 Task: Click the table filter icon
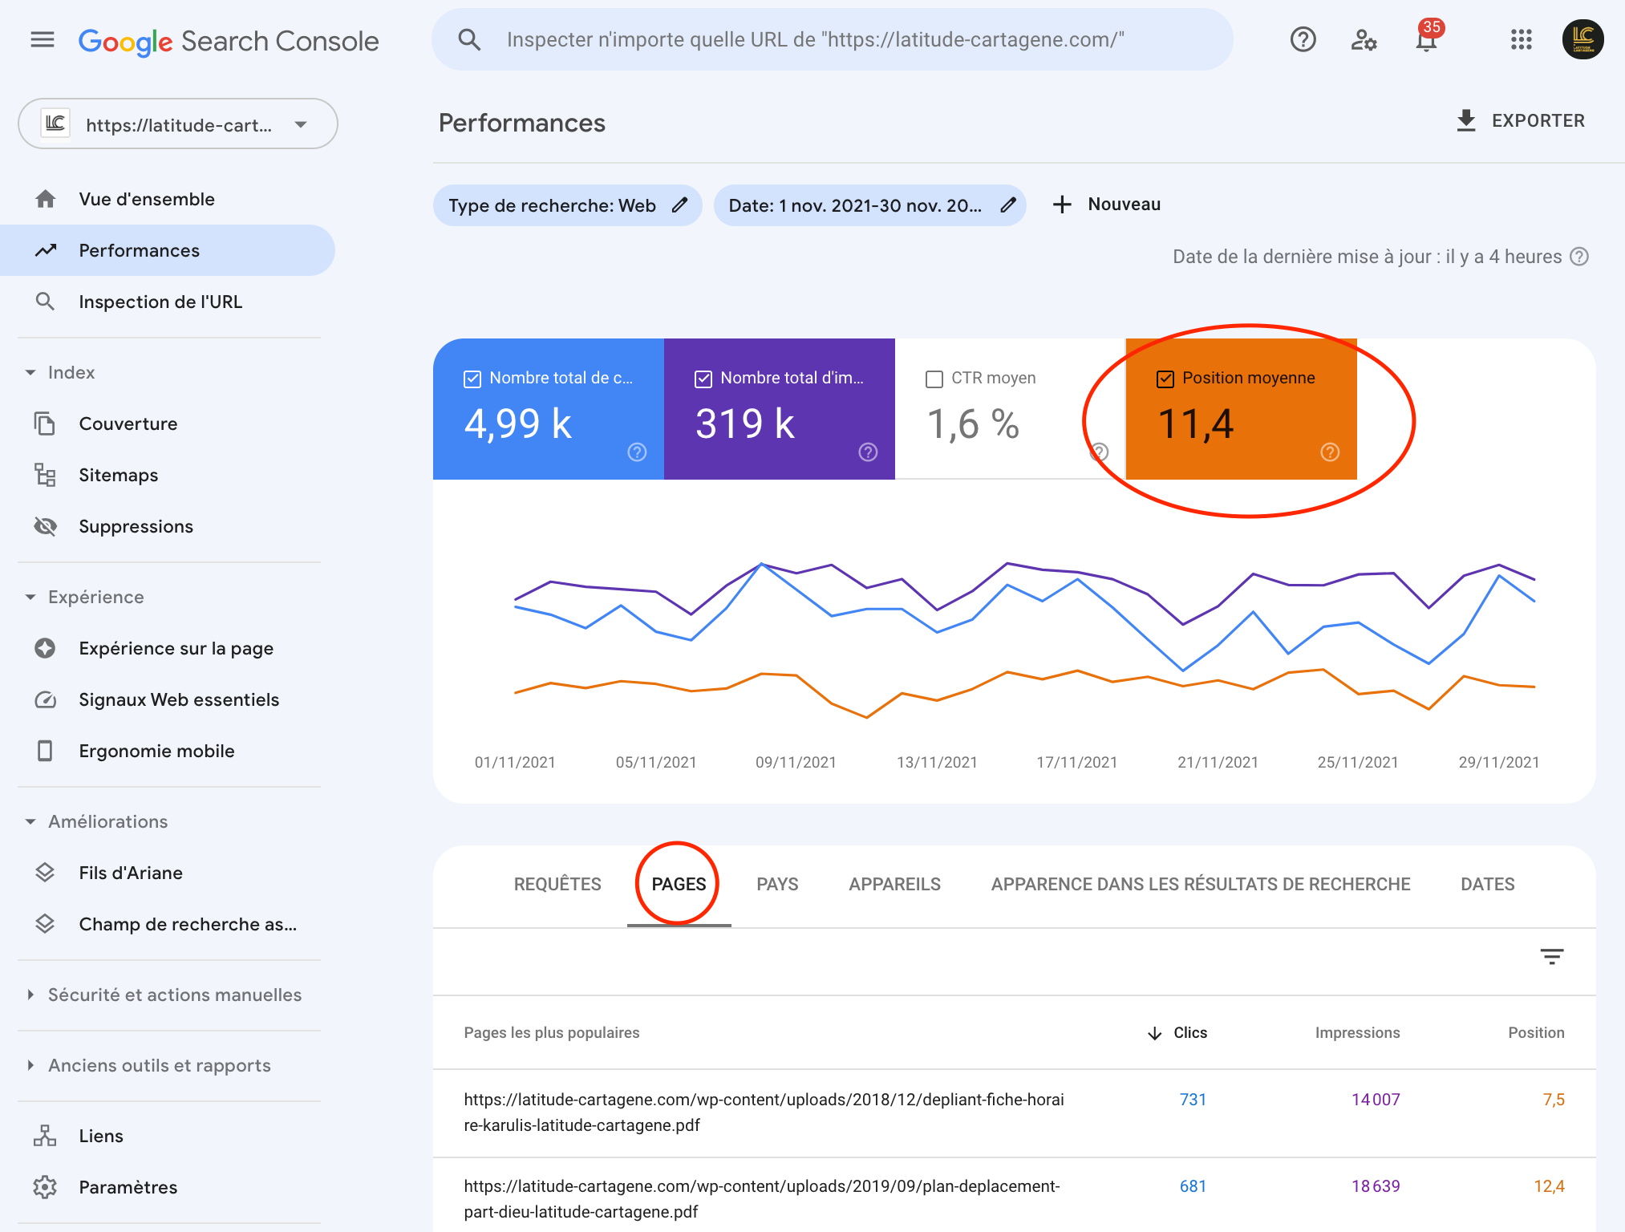pos(1551,956)
